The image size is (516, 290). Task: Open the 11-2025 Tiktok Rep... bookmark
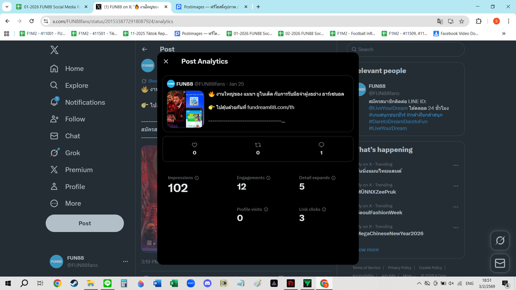point(145,33)
